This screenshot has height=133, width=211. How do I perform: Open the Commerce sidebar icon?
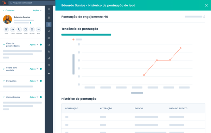(49, 45)
